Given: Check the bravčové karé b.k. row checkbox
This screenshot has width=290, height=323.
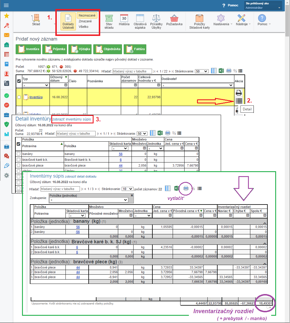Looking at the screenshot, I should coord(19,160).
